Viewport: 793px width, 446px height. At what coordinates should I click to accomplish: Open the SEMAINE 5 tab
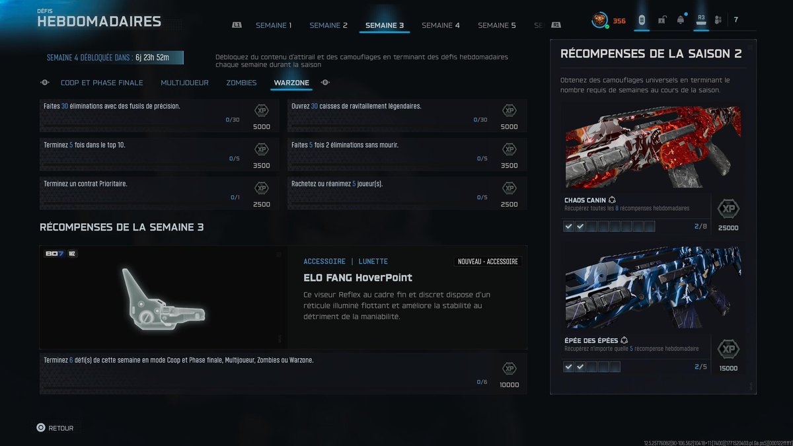point(497,26)
